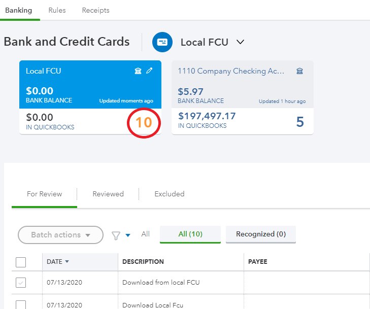Click the bank icon on 1110 Company Checking card
This screenshot has width=370, height=309.
(x=299, y=71)
